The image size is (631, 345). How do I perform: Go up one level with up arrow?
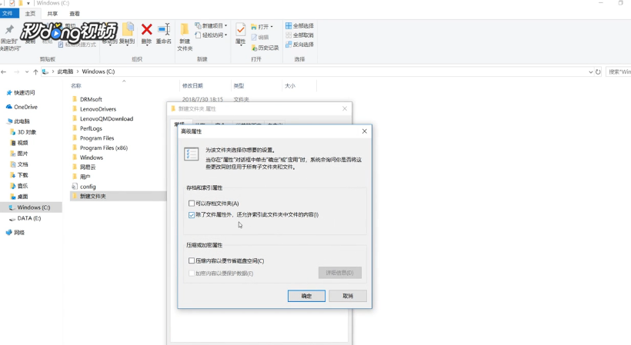pyautogui.click(x=35, y=72)
